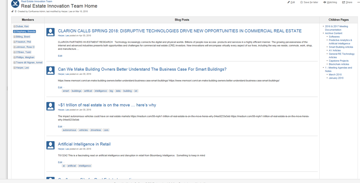Open 1 - Meeting Agendas and Notes page
This screenshot has width=360, height=183.
[x=338, y=69]
